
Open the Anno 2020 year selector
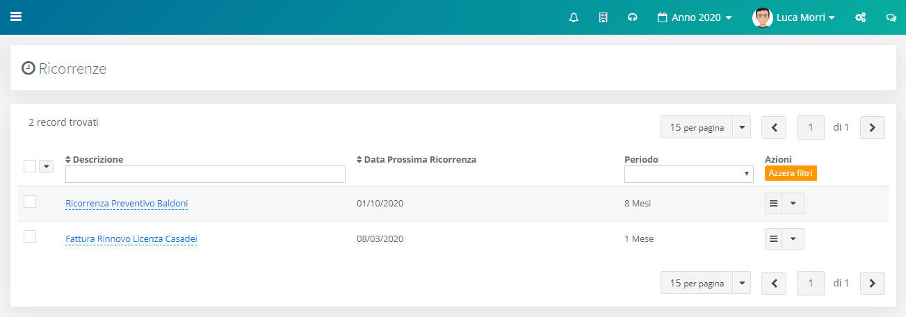[695, 17]
